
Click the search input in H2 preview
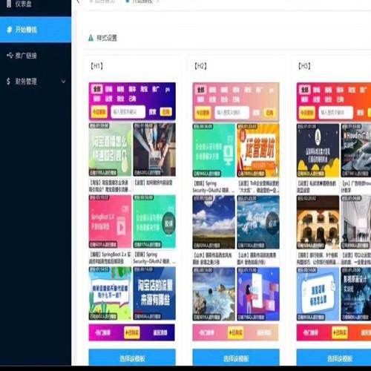(x=232, y=112)
